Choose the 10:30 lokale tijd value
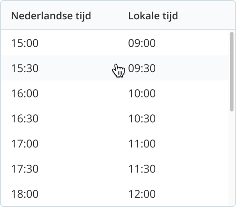236x207 pixels. click(x=142, y=118)
